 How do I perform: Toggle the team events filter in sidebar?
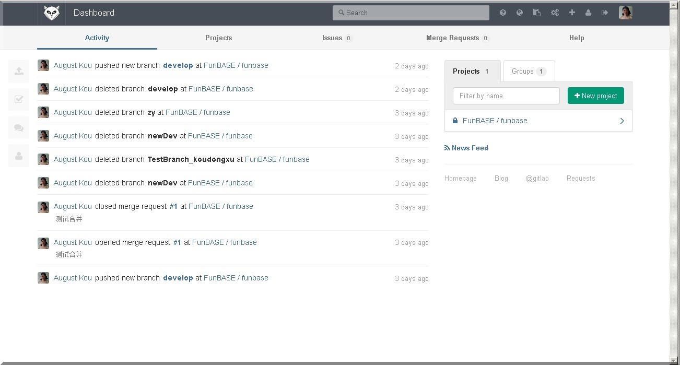pos(19,156)
